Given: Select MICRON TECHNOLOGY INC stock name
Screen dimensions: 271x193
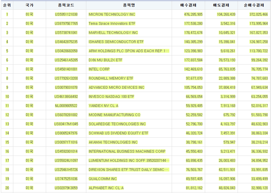Looking at the screenshot, I should pyautogui.click(x=112, y=14).
